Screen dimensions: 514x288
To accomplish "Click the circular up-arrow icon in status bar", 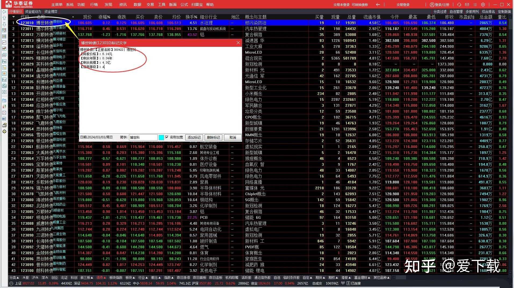I will tap(11, 283).
